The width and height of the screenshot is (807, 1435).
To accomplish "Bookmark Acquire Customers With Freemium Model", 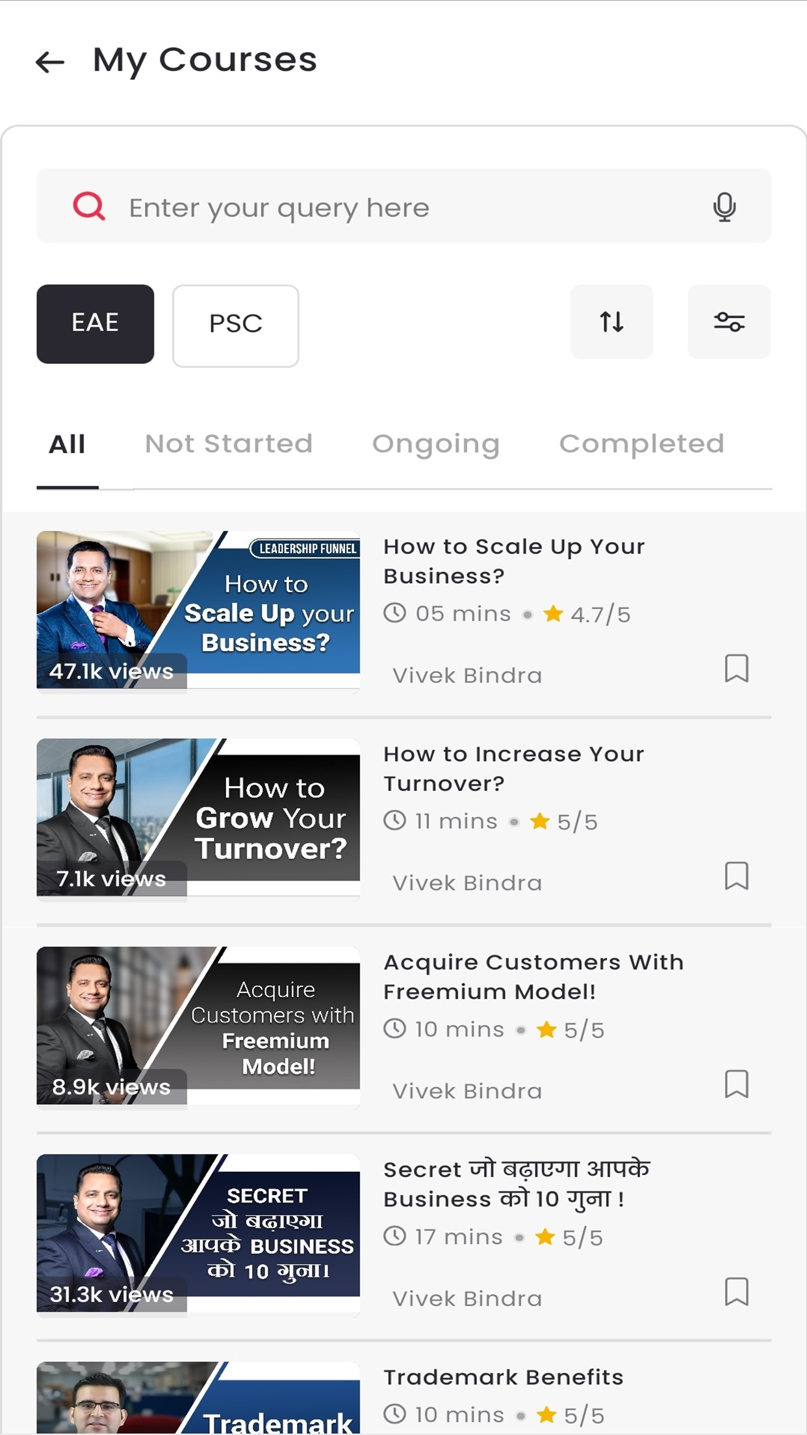I will [x=736, y=1083].
